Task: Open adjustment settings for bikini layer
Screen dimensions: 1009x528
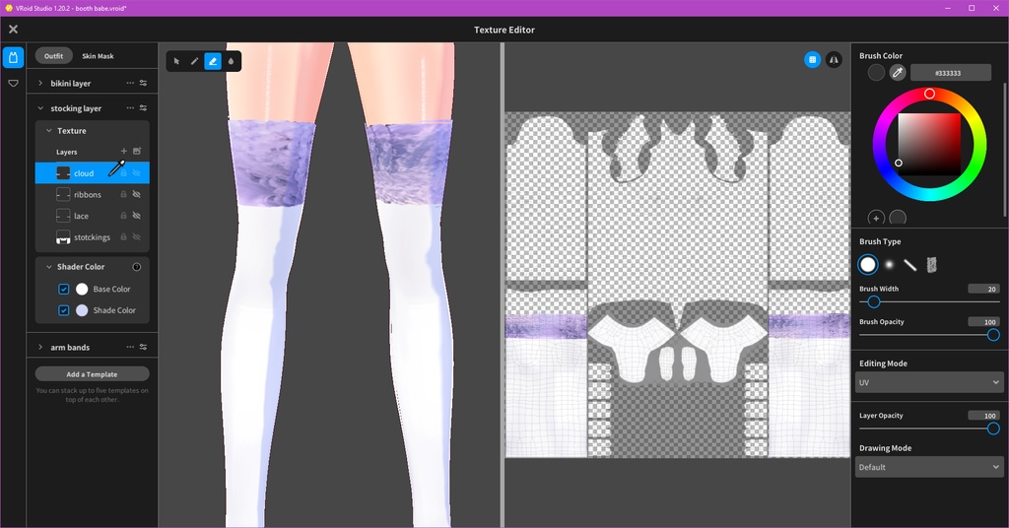Action: tap(143, 83)
